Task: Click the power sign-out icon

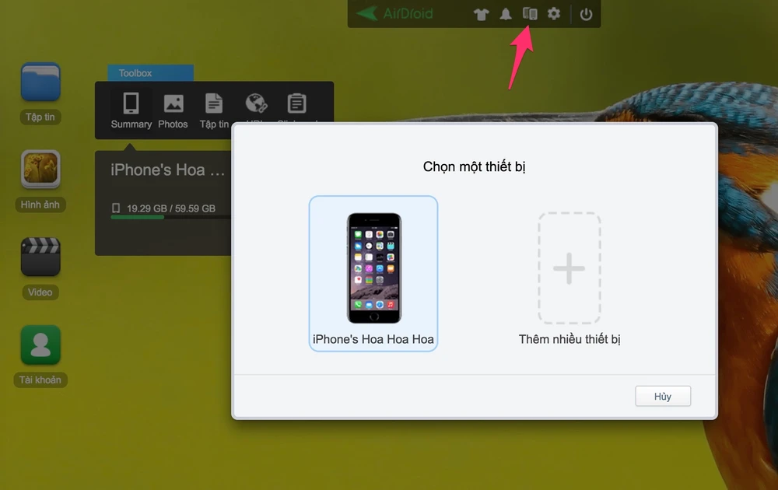Action: tap(587, 14)
